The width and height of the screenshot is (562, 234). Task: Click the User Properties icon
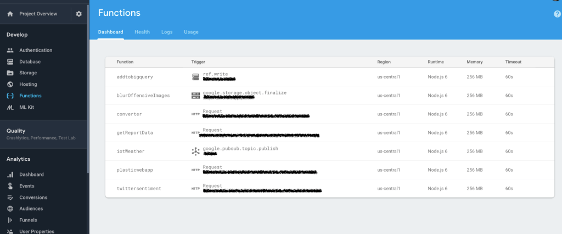[10, 231]
